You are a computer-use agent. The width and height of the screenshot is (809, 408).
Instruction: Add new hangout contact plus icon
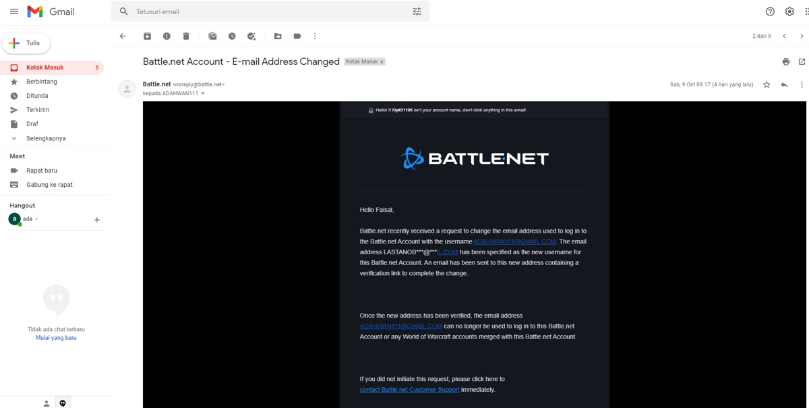(x=97, y=220)
